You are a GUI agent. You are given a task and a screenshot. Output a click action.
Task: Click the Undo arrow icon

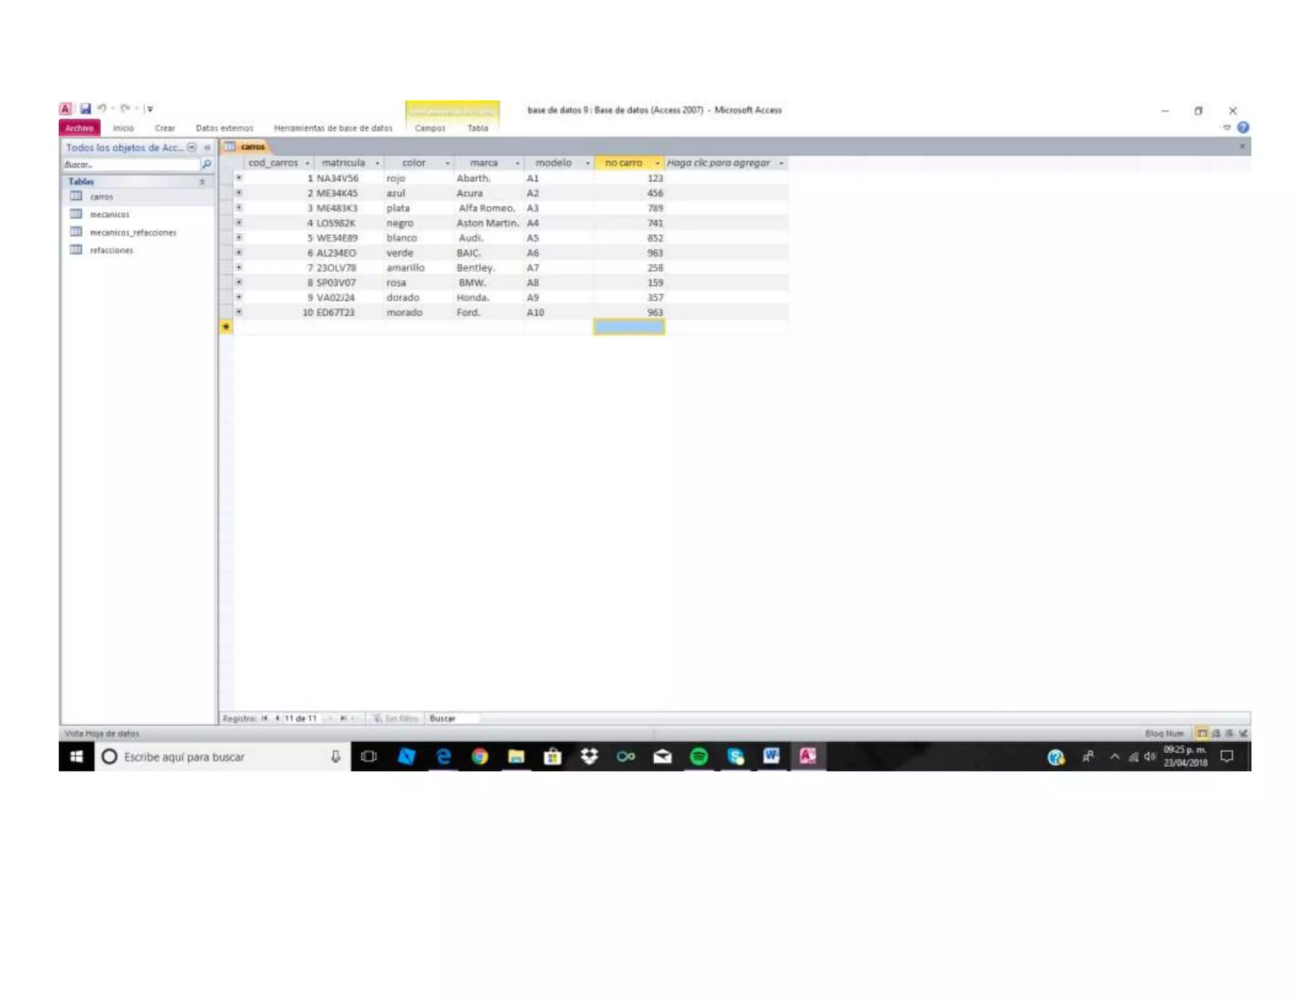[x=102, y=108]
